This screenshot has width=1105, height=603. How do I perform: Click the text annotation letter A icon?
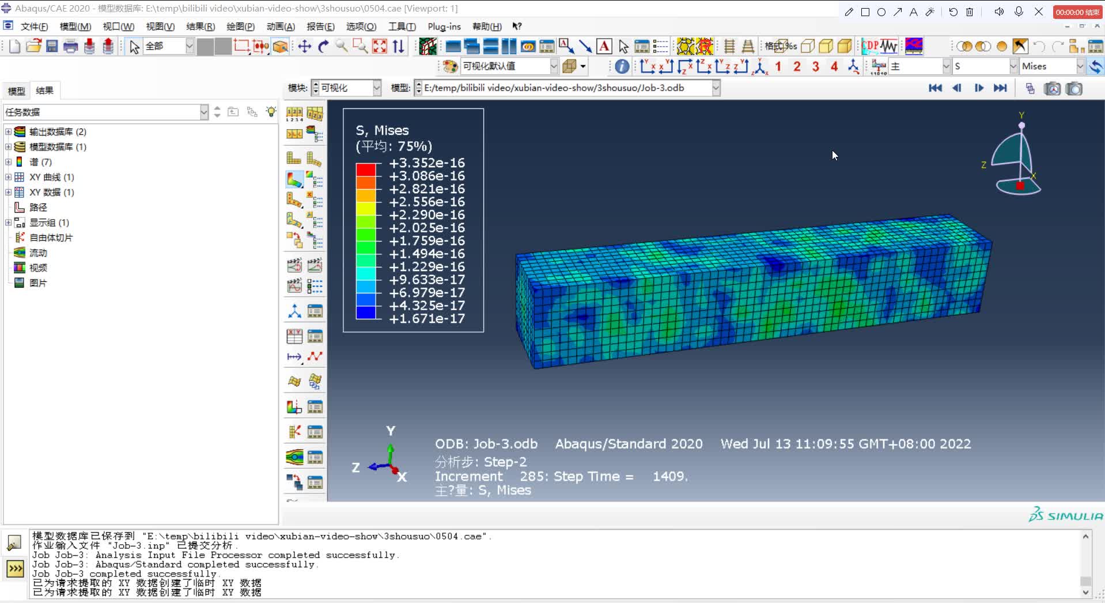(604, 46)
